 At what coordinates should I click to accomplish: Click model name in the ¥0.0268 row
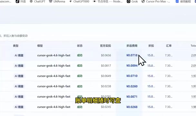[x=54, y=107]
